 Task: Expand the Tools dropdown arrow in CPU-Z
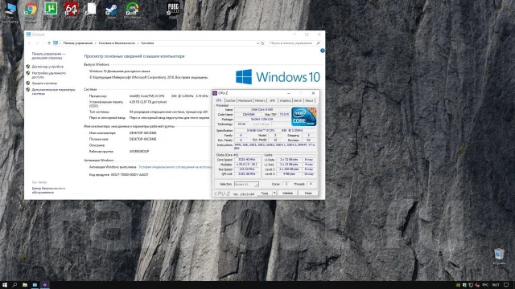274,193
